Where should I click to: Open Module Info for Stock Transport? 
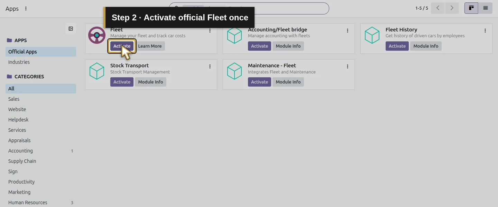[150, 82]
